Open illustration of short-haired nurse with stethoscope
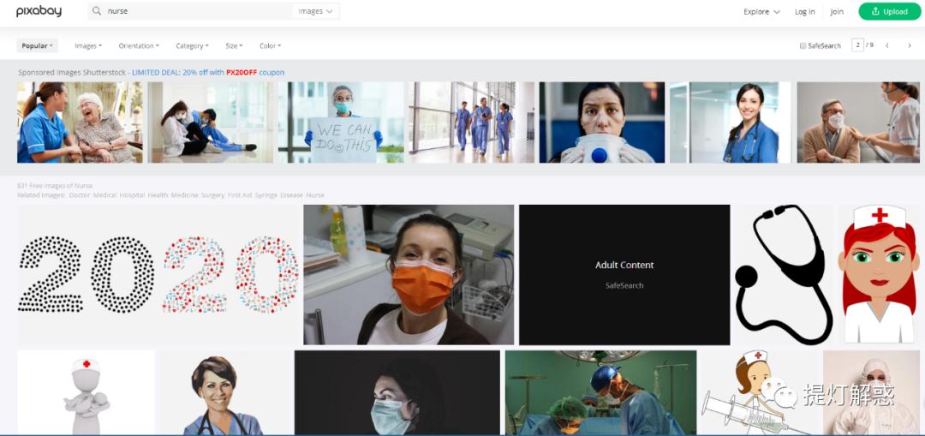 tap(224, 393)
